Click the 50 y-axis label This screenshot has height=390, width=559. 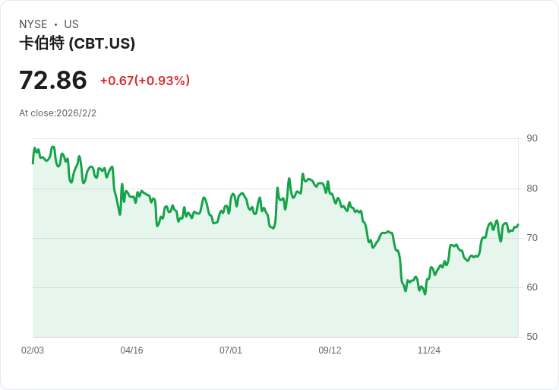532,337
